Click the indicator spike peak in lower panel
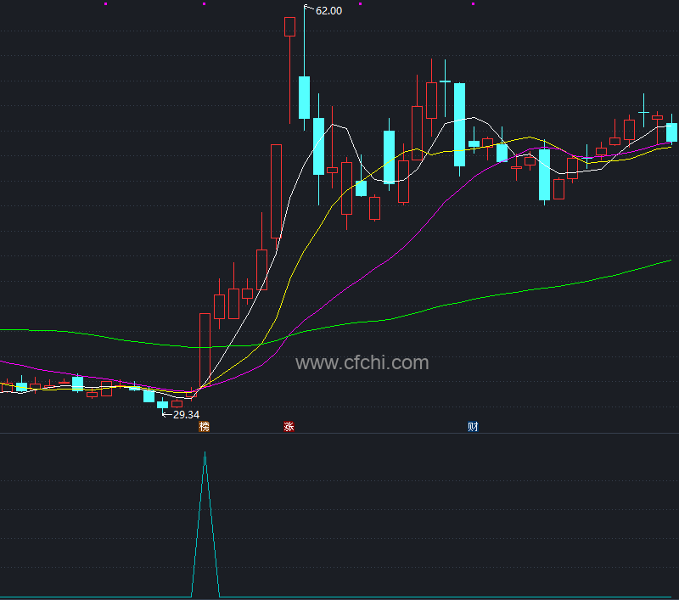Viewport: 679px width, 600px height. click(x=205, y=453)
